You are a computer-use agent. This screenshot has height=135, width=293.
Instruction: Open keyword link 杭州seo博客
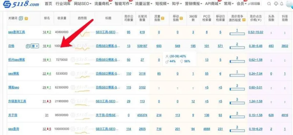coord(16,60)
